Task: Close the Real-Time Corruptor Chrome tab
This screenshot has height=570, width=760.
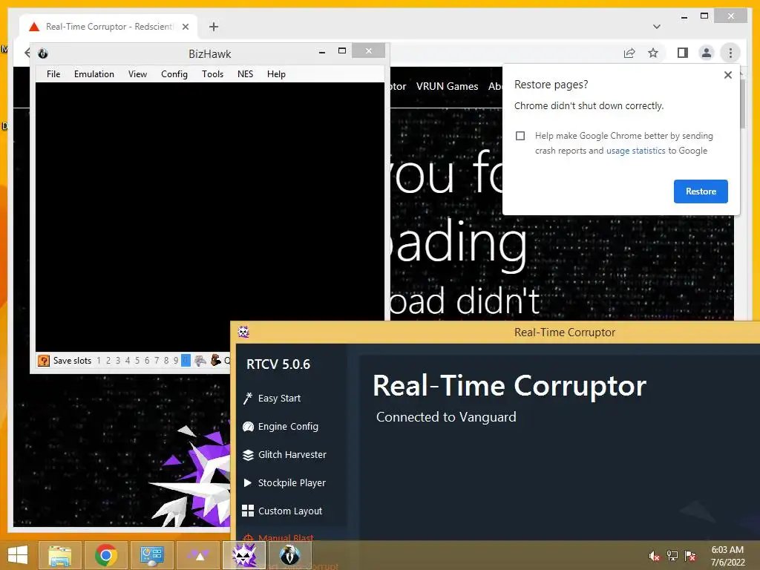Action: [185, 27]
